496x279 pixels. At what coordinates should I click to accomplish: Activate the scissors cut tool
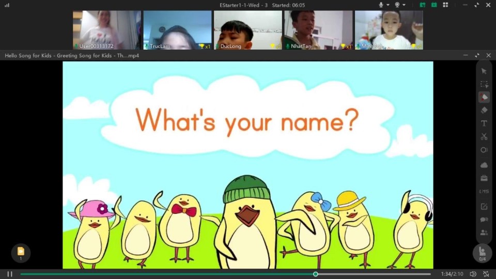coord(484,137)
